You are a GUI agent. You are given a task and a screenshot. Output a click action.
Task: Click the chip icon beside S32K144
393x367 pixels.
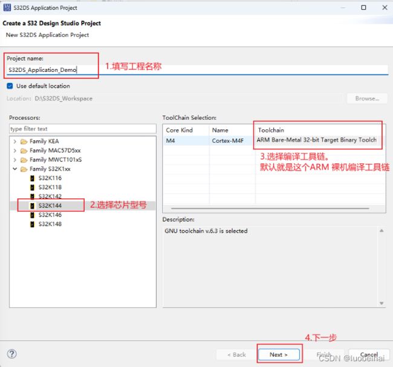click(32, 206)
